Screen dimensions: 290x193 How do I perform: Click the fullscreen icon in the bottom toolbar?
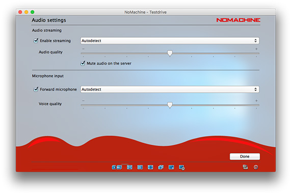point(150,168)
